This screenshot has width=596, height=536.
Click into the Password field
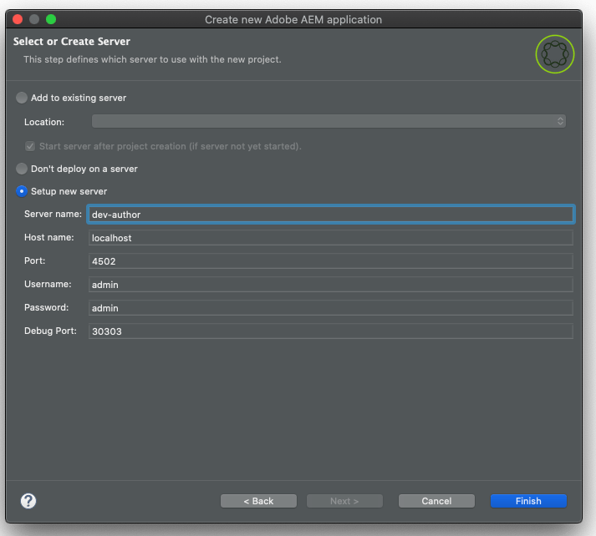(x=331, y=308)
